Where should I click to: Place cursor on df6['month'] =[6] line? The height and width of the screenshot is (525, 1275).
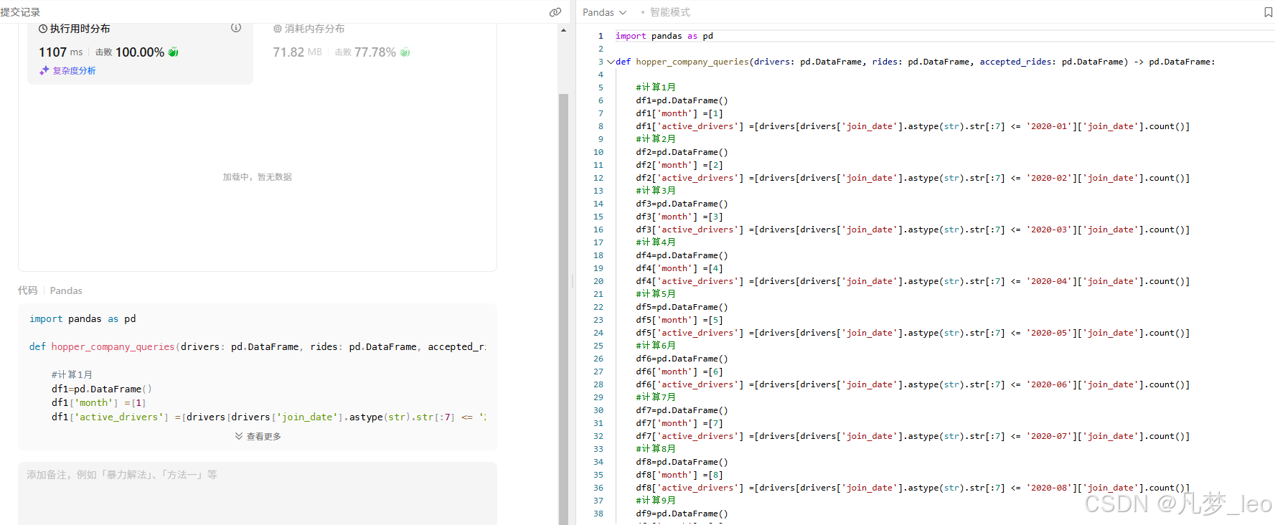tap(679, 372)
